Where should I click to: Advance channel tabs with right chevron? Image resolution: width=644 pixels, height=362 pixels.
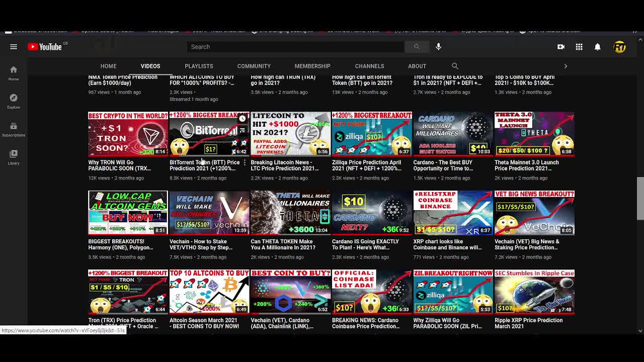point(566,66)
